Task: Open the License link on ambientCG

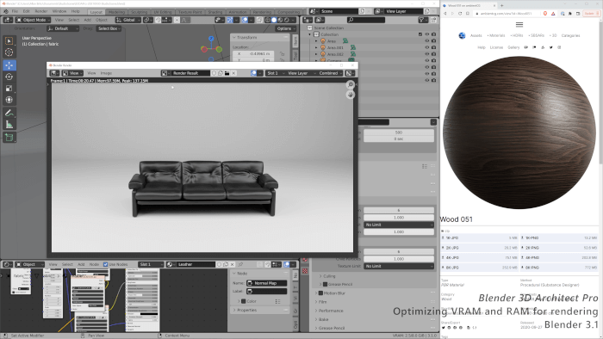Action: point(496,47)
